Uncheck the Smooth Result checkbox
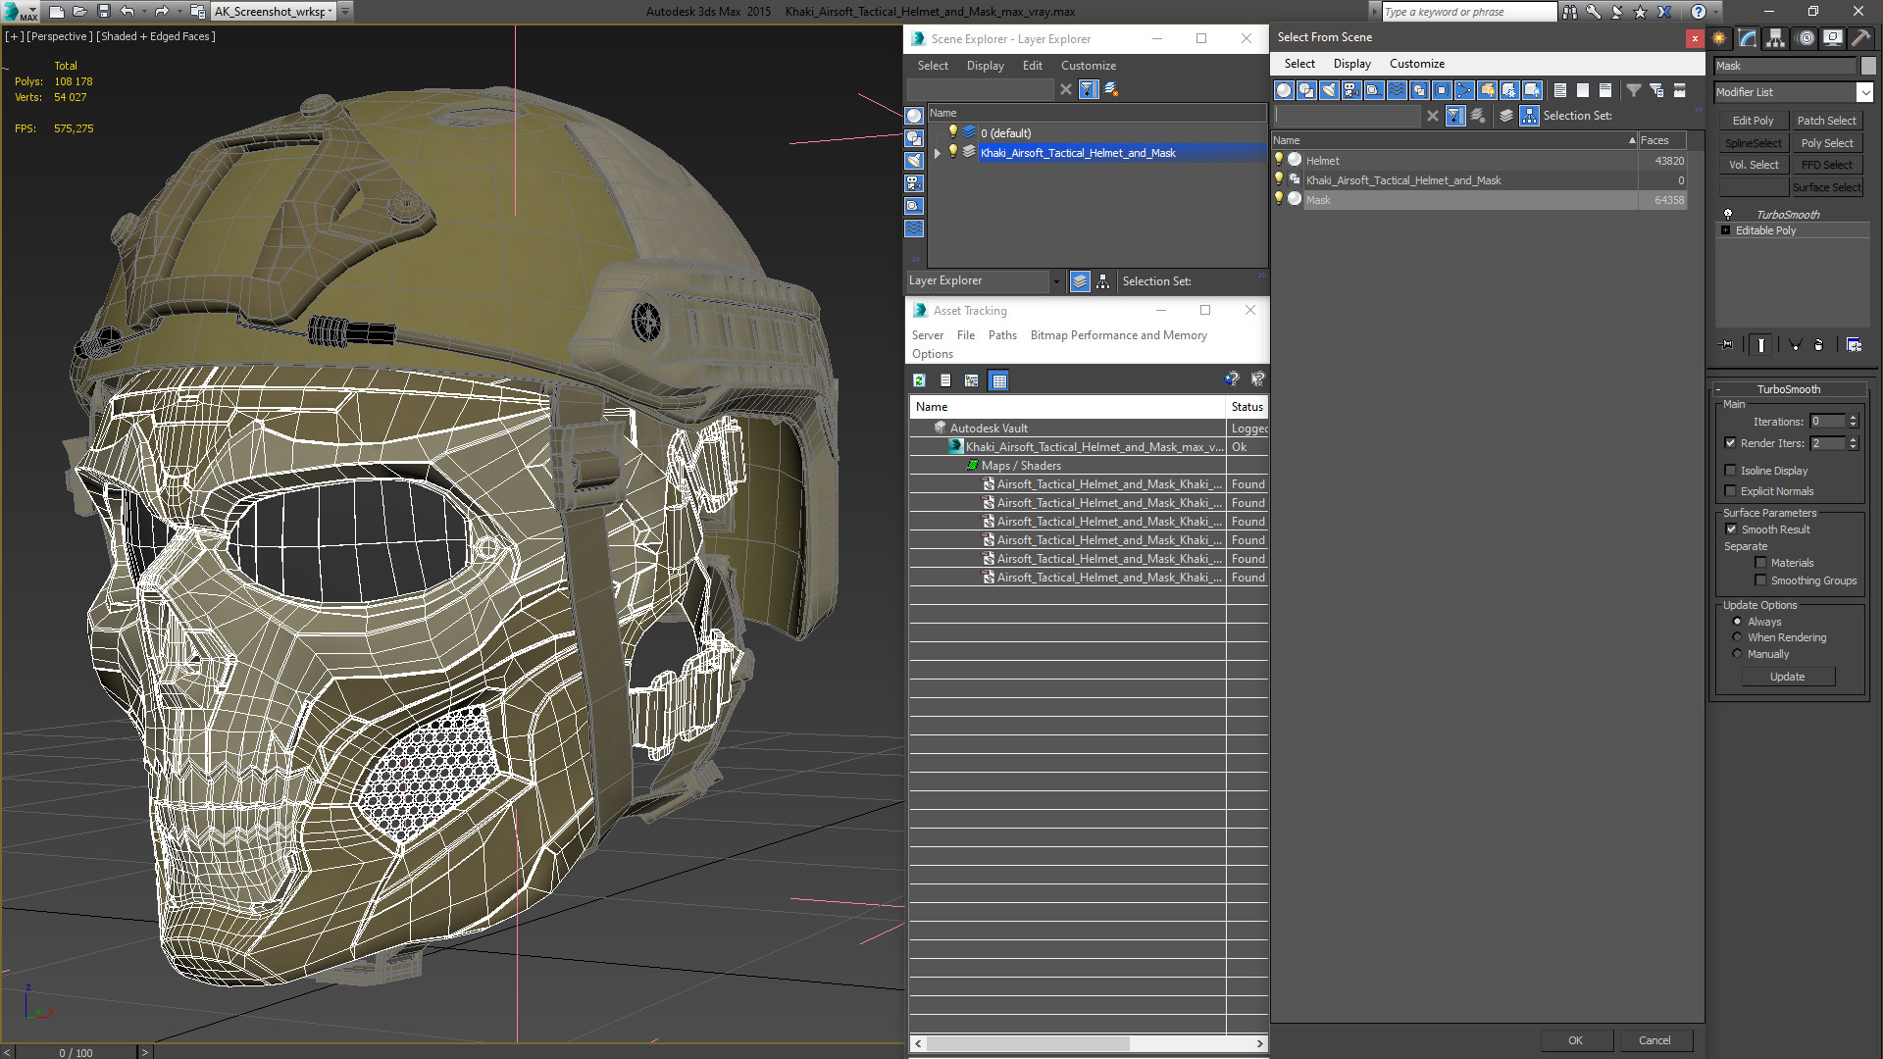1883x1059 pixels. pos(1731,529)
